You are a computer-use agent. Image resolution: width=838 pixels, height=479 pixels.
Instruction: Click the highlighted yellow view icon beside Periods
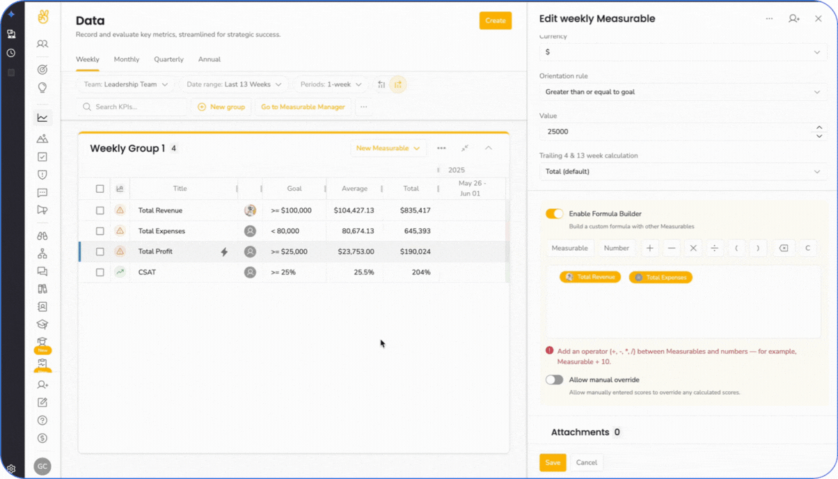398,85
